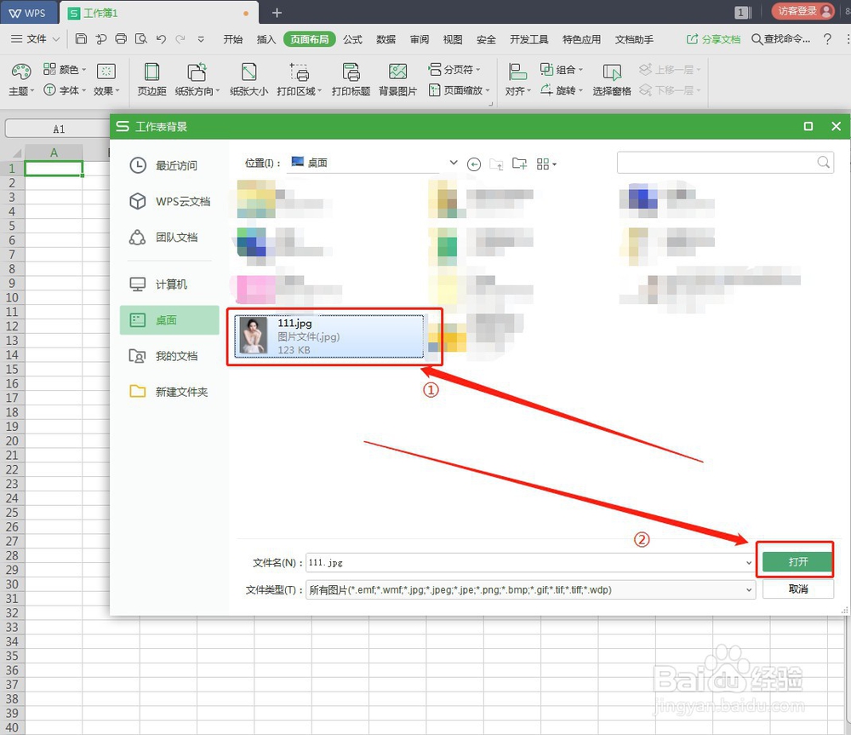Select the 111.jpg image file
The height and width of the screenshot is (735, 851).
coord(328,336)
